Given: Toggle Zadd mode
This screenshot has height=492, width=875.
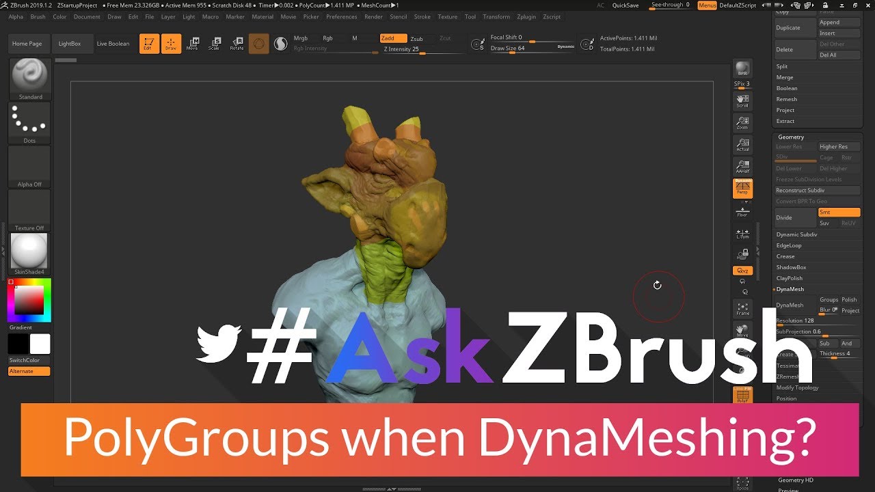Looking at the screenshot, I should pyautogui.click(x=393, y=39).
